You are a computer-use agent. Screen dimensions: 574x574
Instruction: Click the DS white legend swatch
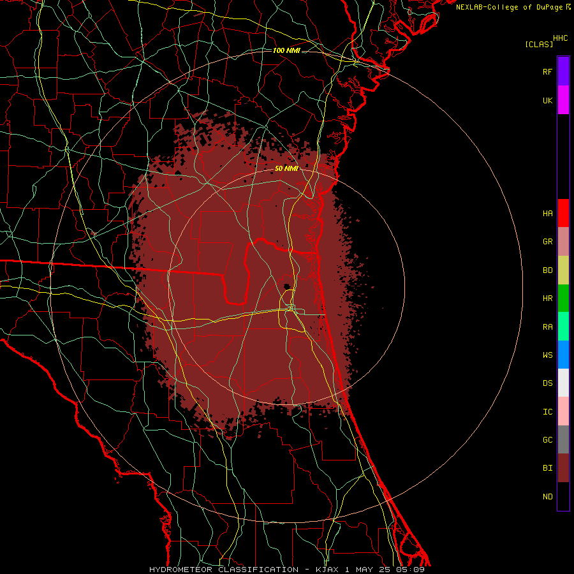[x=563, y=383]
